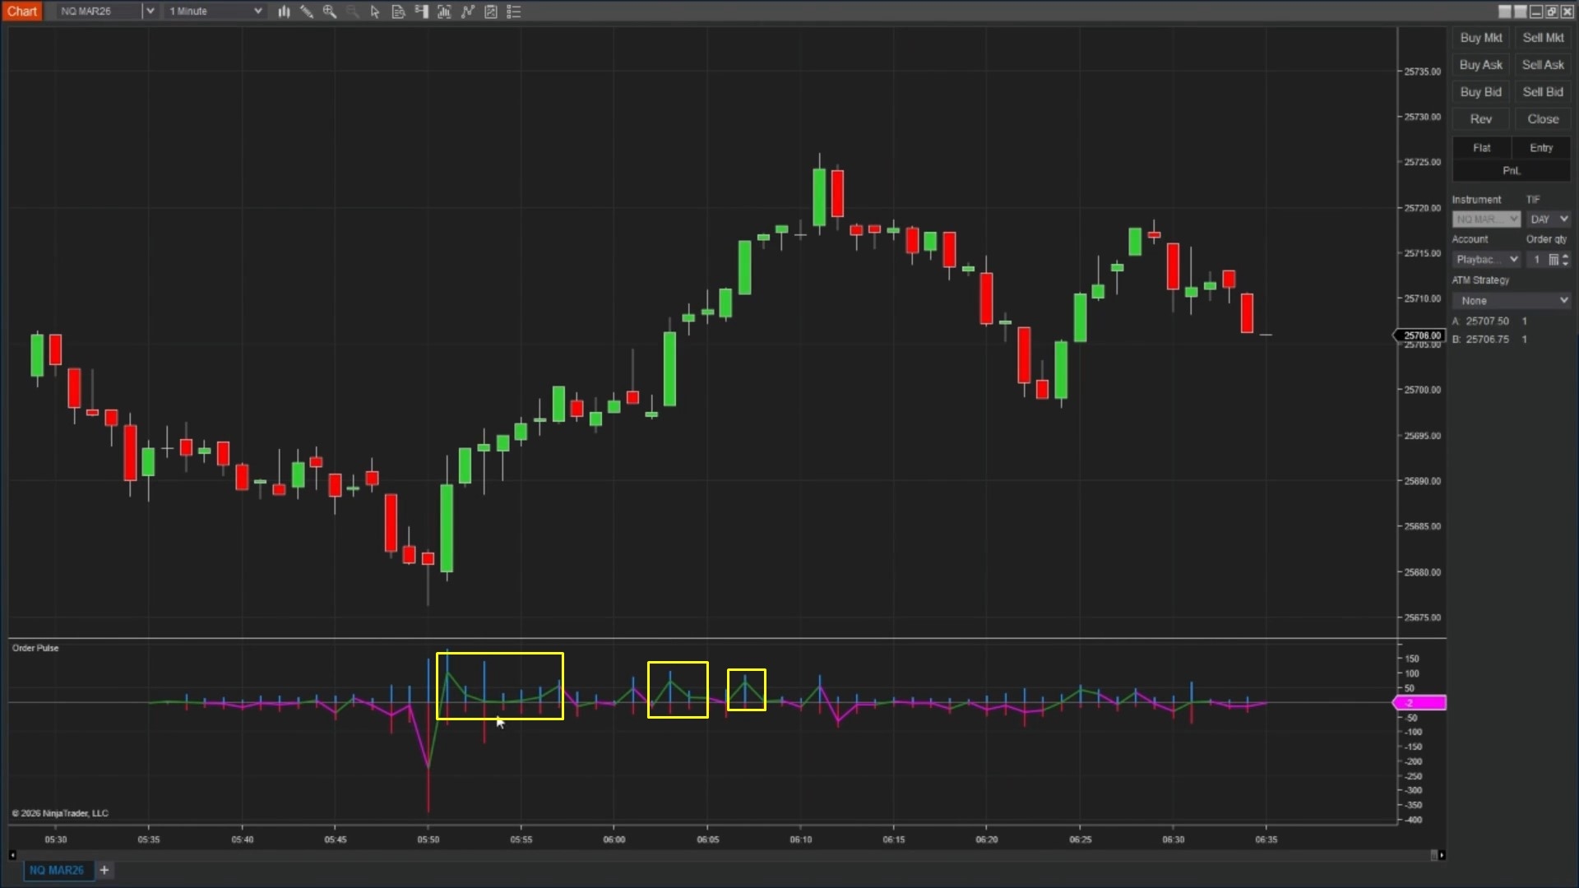Image resolution: width=1579 pixels, height=888 pixels.
Task: Add a new tab with plus button
Action: coord(104,870)
